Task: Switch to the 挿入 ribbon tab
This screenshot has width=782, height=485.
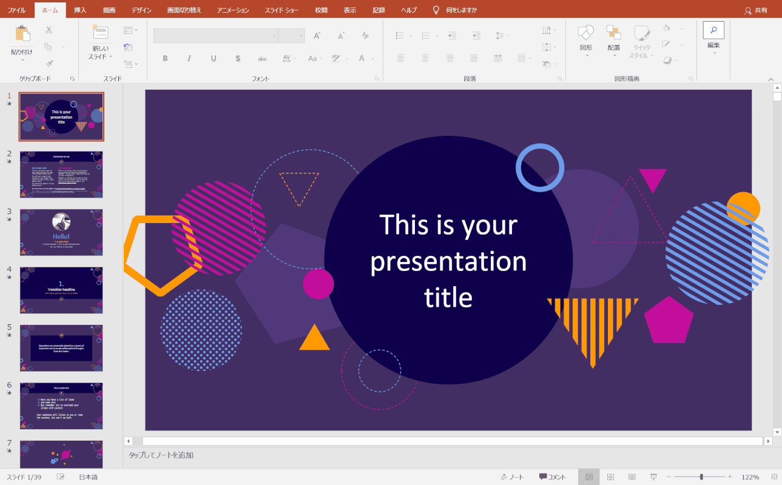Action: pos(80,10)
